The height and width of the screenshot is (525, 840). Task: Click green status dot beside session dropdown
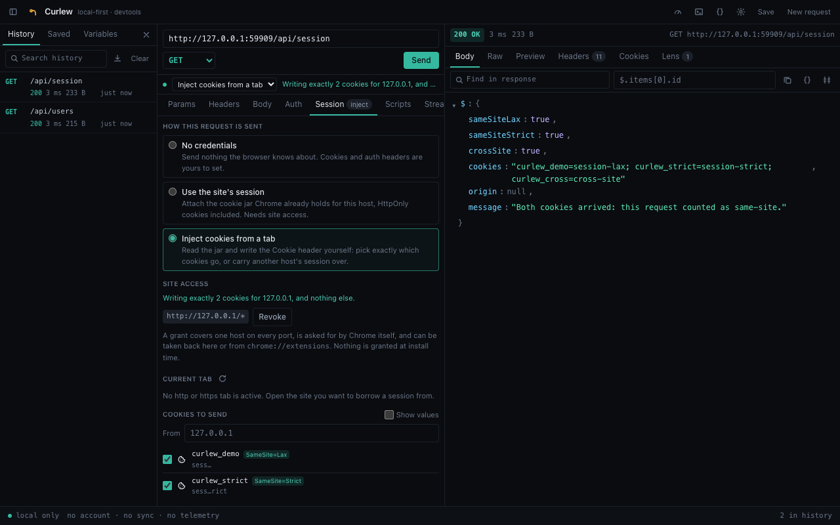(165, 85)
